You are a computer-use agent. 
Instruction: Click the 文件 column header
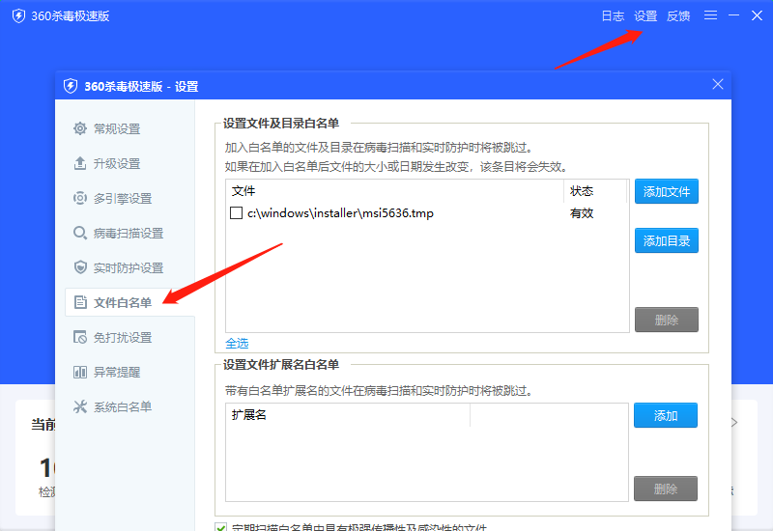tap(394, 191)
